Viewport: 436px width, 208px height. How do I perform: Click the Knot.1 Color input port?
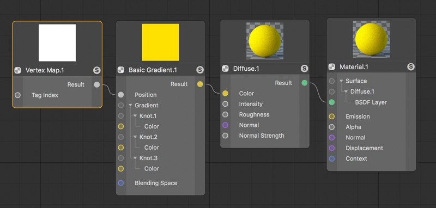(120, 126)
